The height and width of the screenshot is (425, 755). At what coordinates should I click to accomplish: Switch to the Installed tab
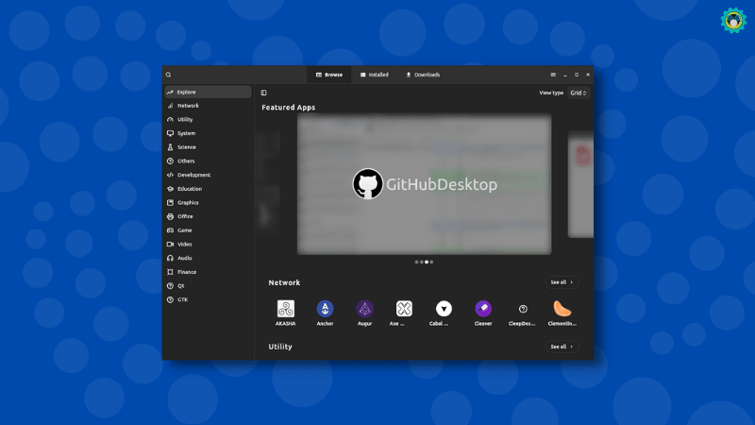374,75
